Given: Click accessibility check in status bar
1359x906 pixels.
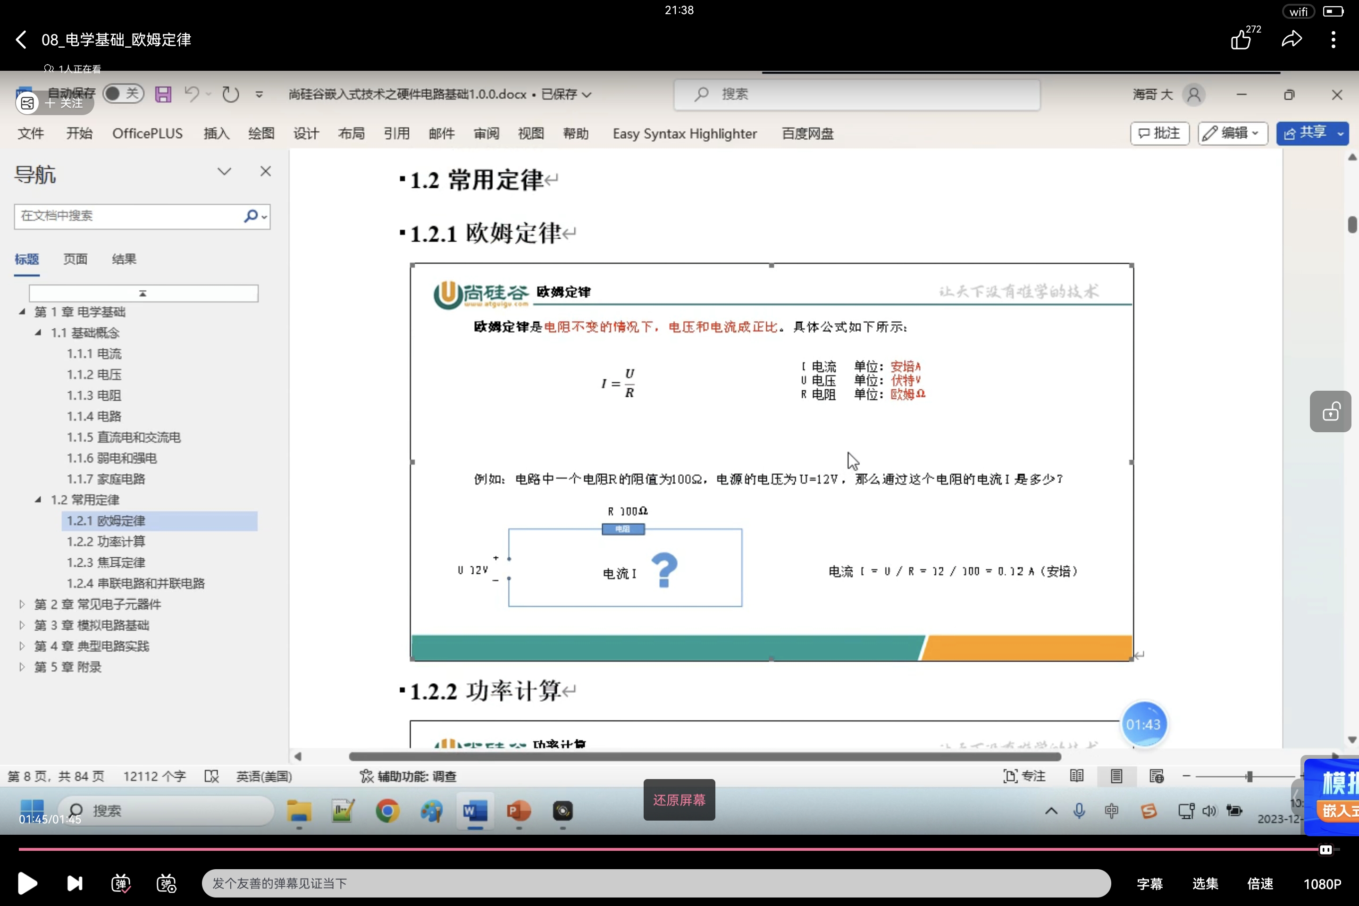Looking at the screenshot, I should pyautogui.click(x=408, y=776).
